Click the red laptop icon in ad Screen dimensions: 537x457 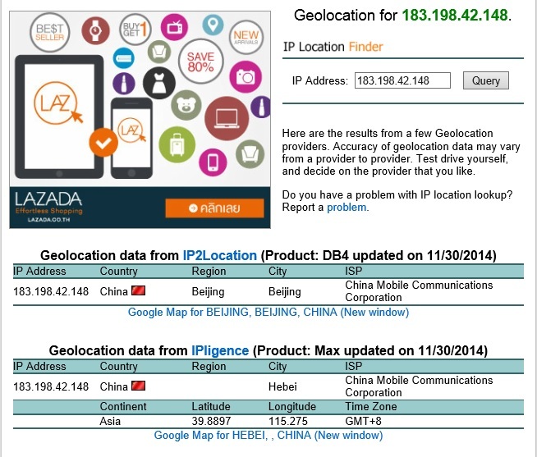[x=227, y=118]
